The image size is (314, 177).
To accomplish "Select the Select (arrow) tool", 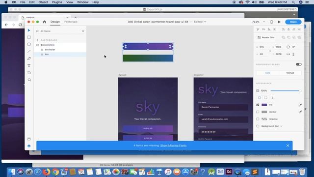I will point(29,30).
